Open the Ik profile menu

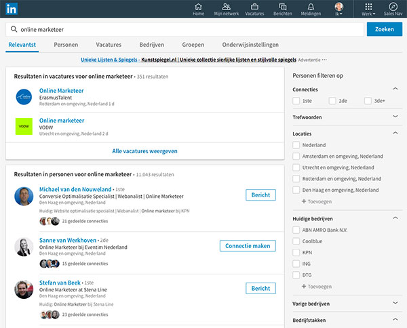click(338, 9)
